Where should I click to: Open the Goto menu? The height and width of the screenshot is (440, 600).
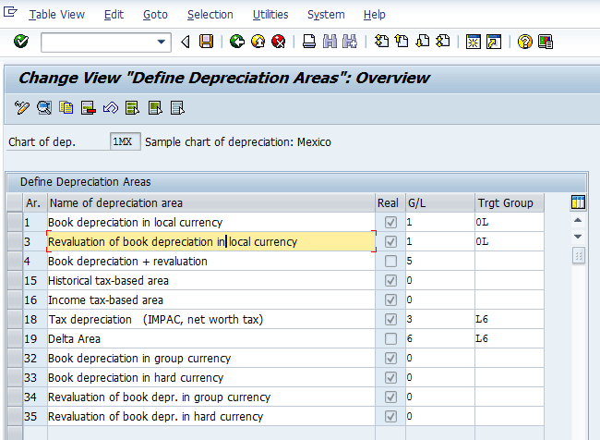click(155, 15)
